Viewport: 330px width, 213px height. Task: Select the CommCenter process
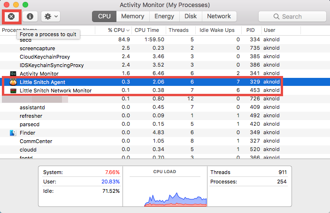coord(36,141)
